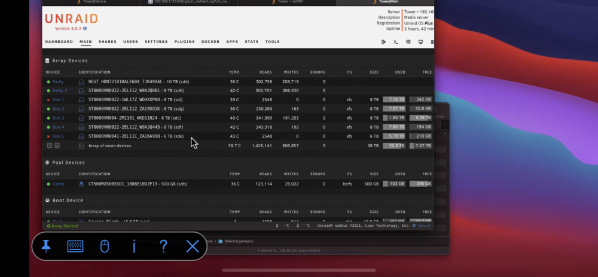
Task: Open the SETTINGS menu
Action: pyautogui.click(x=156, y=42)
